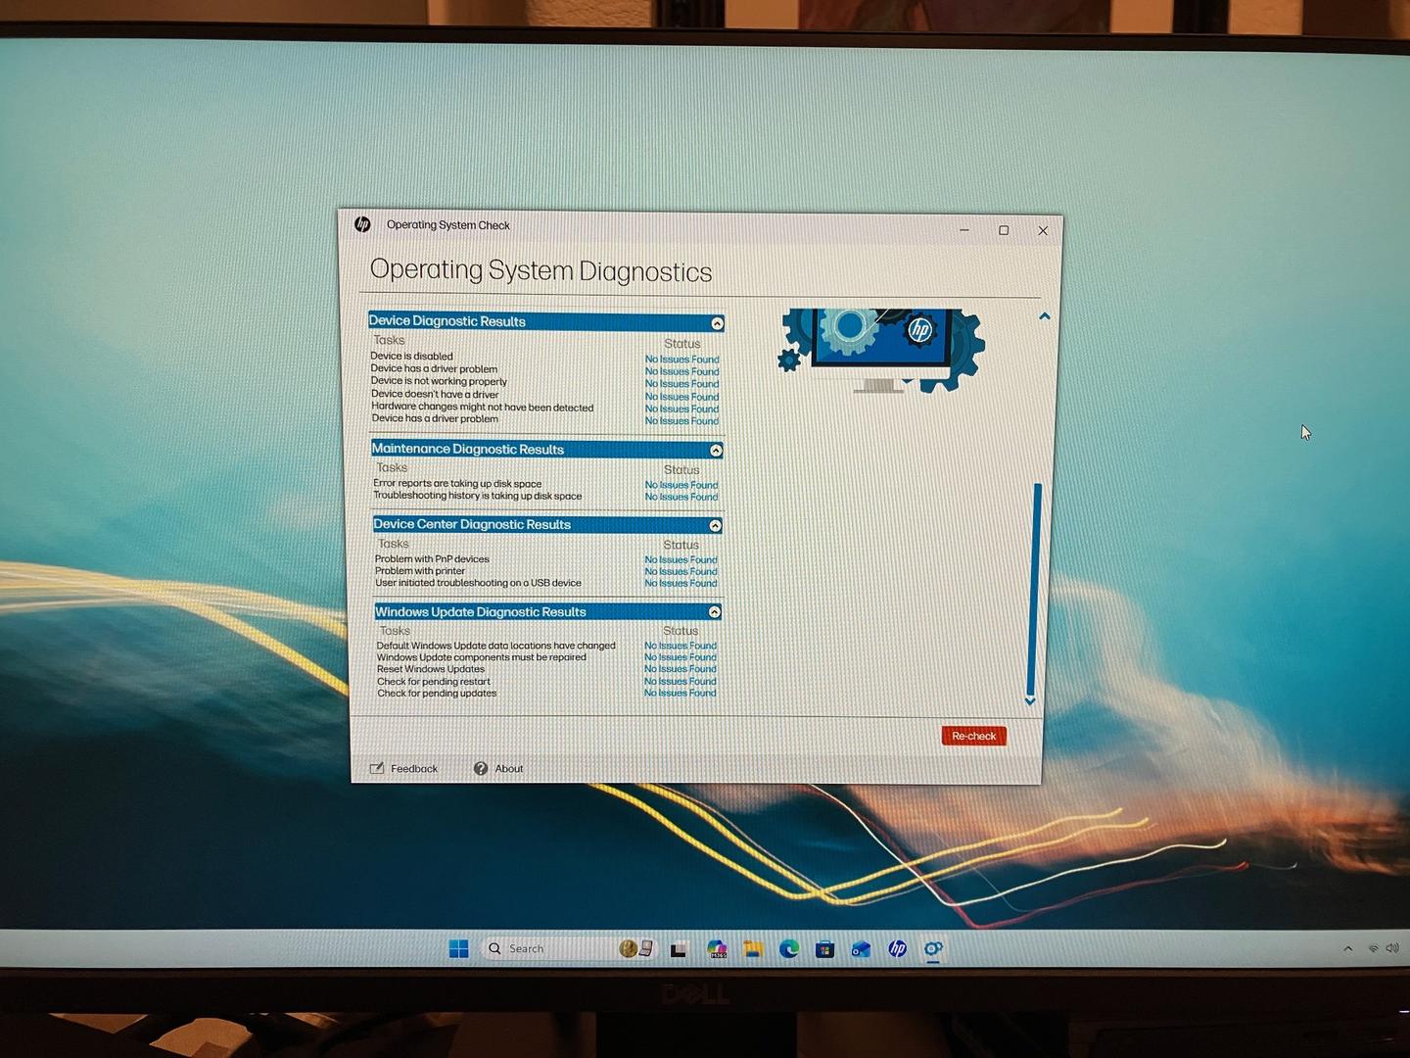
Task: Open the HP app in the taskbar
Action: click(897, 948)
